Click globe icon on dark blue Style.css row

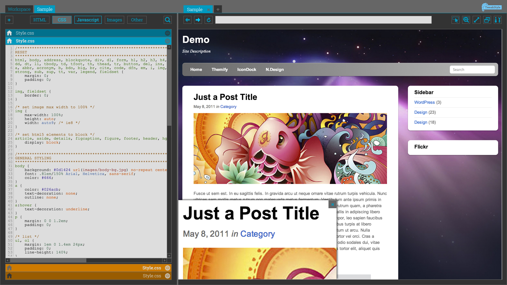click(x=167, y=33)
